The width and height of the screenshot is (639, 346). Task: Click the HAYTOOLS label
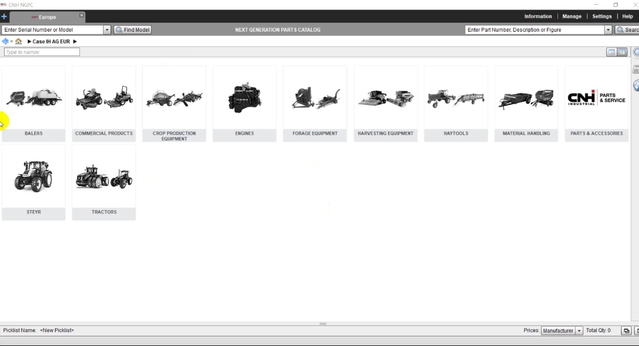point(456,134)
